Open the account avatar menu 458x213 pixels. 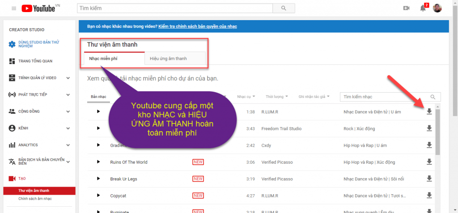click(x=437, y=8)
